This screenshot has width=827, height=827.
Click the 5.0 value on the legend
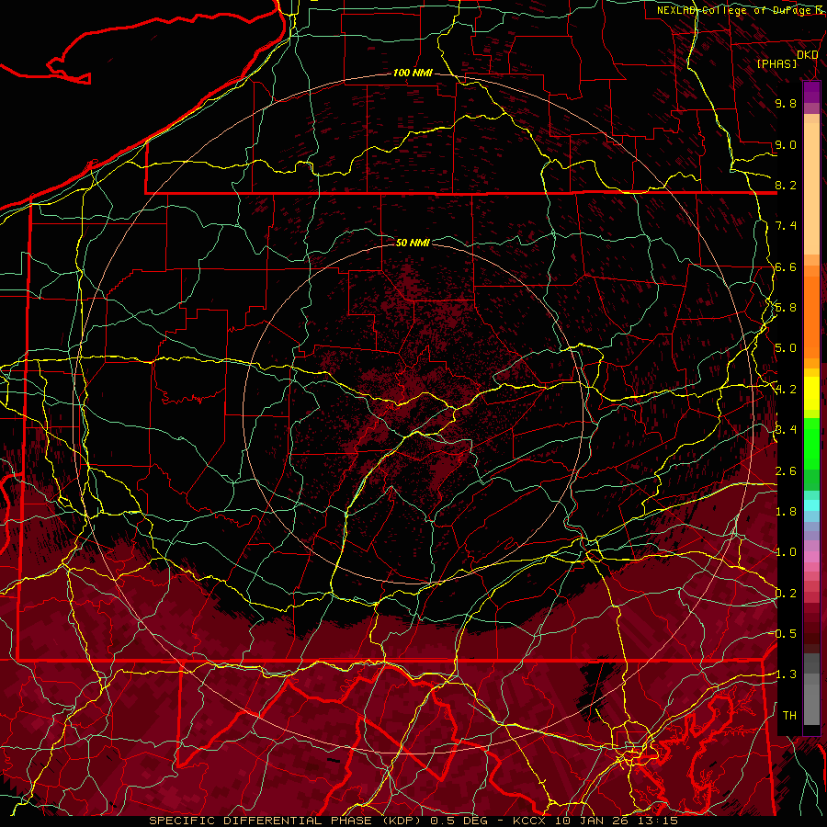tap(786, 348)
